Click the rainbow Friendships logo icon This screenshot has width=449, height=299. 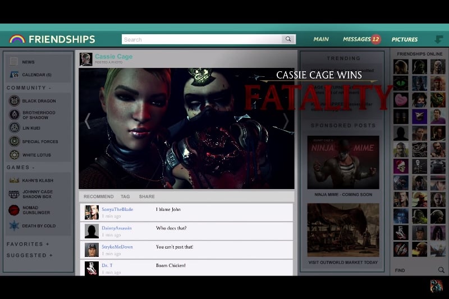tap(17, 39)
